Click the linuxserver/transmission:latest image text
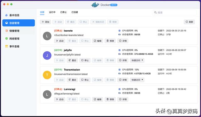Image resolution: width=201 pixels, height=117 pixels. [71, 74]
